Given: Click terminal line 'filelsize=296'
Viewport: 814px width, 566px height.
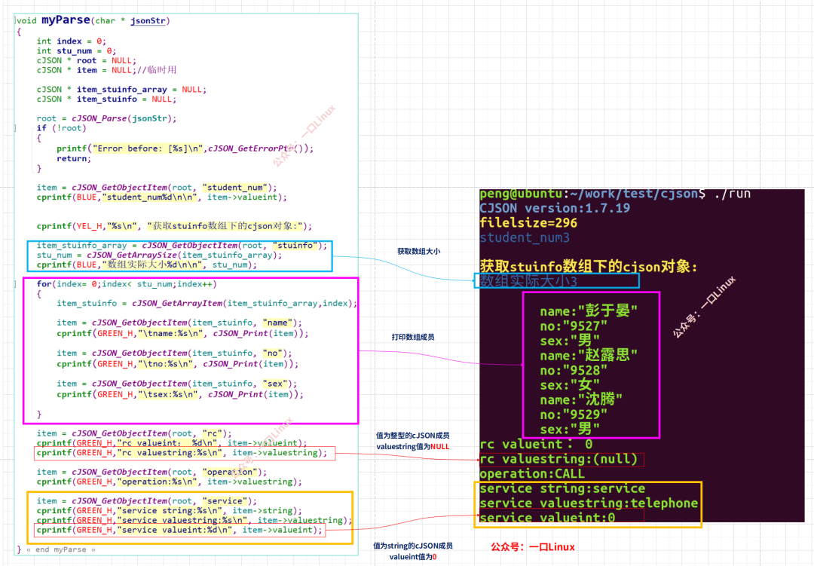Looking at the screenshot, I should [x=528, y=223].
